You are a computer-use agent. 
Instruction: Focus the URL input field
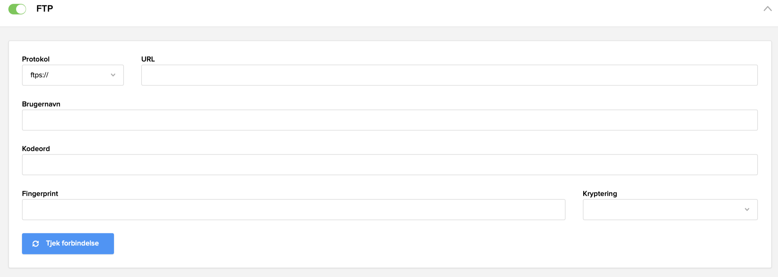pyautogui.click(x=449, y=75)
